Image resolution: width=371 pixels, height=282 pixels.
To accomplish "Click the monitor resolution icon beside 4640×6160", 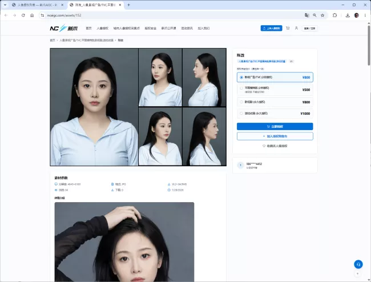I will click(x=56, y=184).
